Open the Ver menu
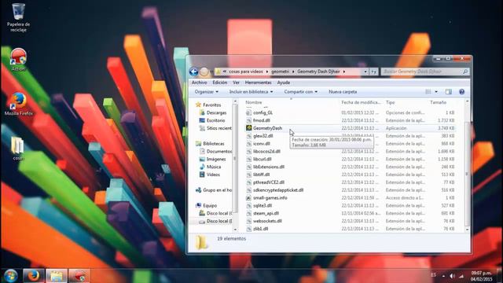This screenshot has width=503, height=283. (236, 83)
